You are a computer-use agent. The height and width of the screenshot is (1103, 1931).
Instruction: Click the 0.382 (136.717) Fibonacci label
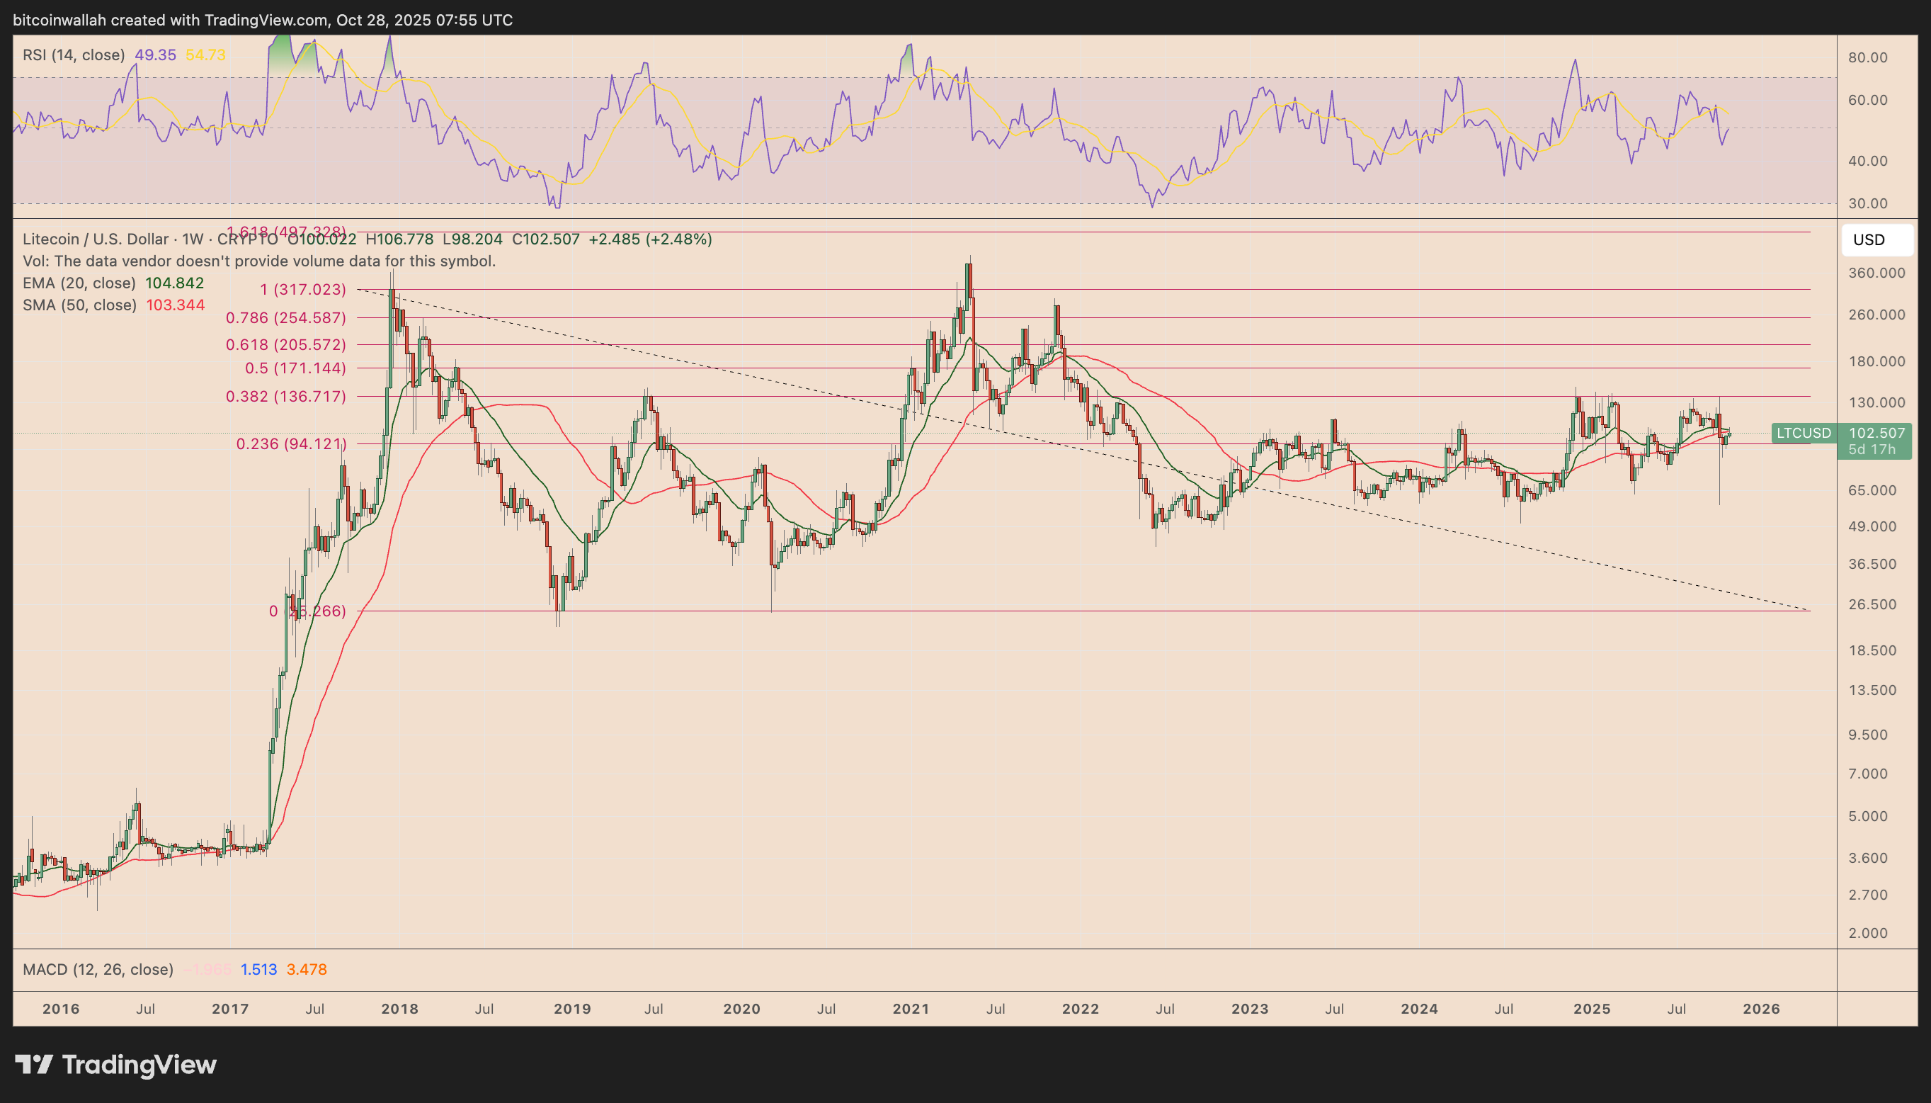coord(285,396)
